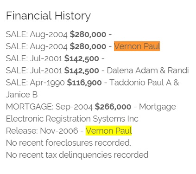Click the No recent tax delinquencies line
The image size is (196, 174).
point(77,155)
